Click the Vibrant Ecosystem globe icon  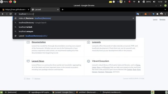88,61
